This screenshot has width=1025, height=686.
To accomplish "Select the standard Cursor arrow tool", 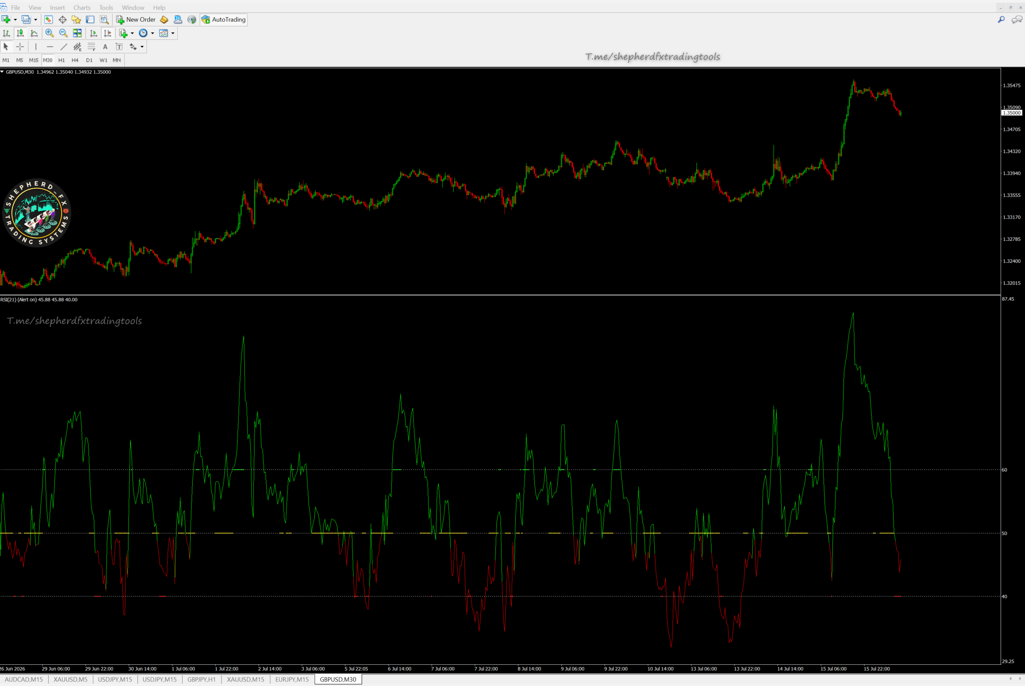I will [x=6, y=47].
